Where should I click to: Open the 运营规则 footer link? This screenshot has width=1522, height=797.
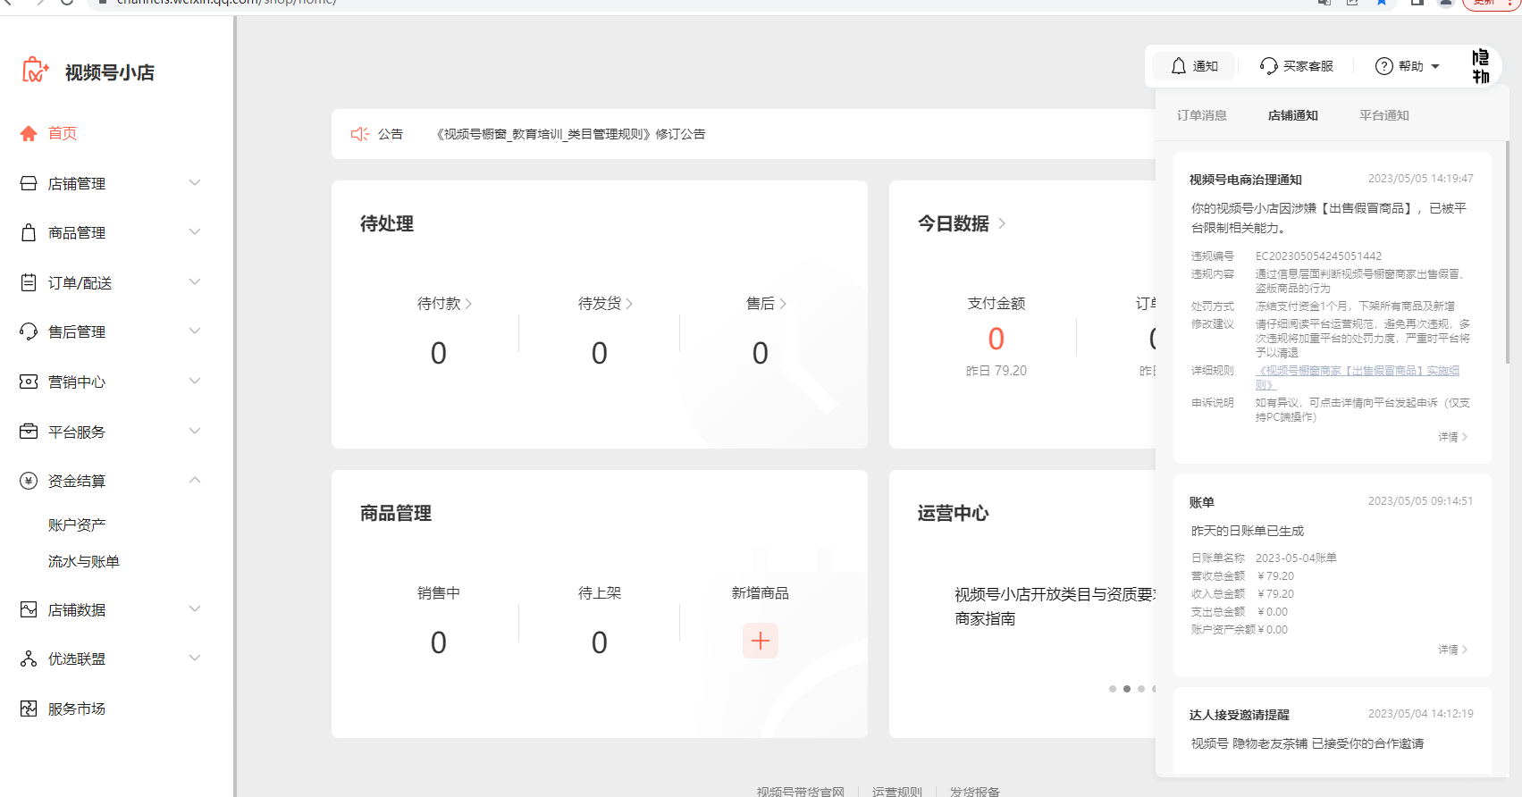coord(896,792)
